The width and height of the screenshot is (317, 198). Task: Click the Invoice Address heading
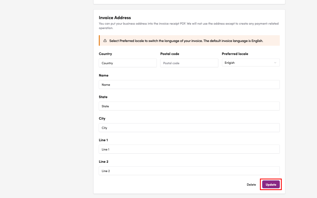coord(115,17)
